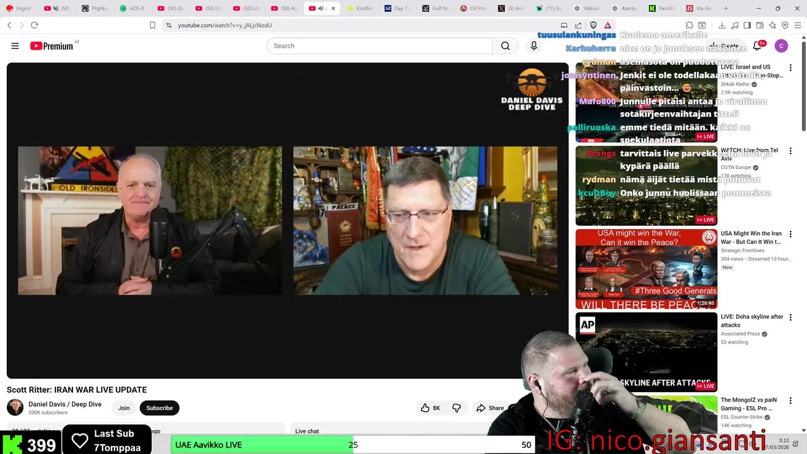Switch to the Valkoinen tab

tap(586, 8)
